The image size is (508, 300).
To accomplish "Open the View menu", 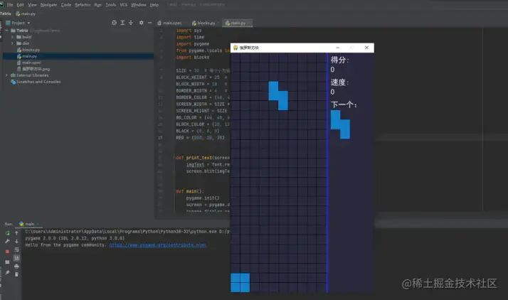I will click(32, 5).
